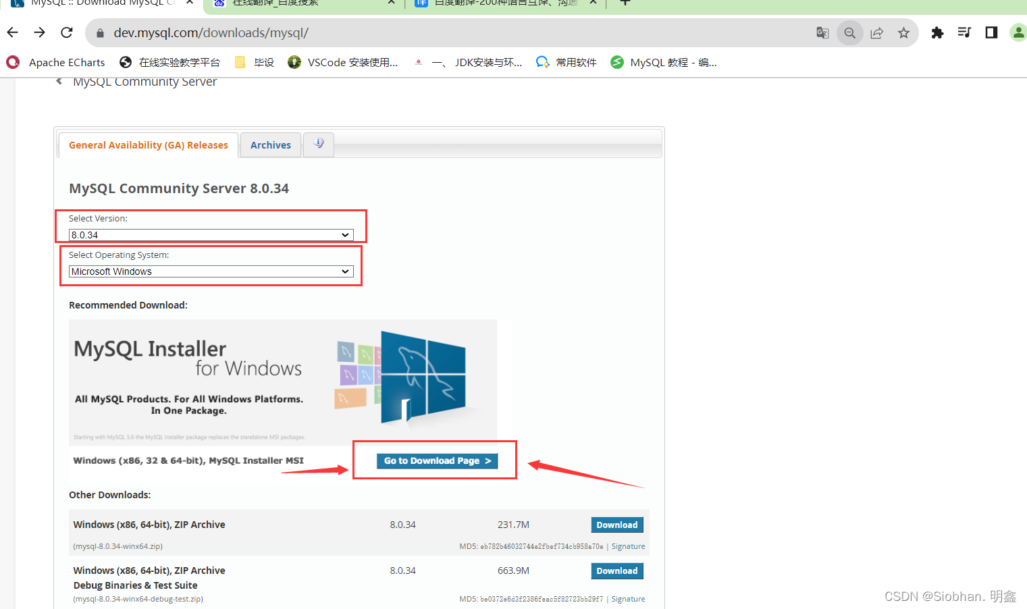Download the 663.9M Debug Binaries ZIP
This screenshot has height=609, width=1027.
(x=617, y=571)
